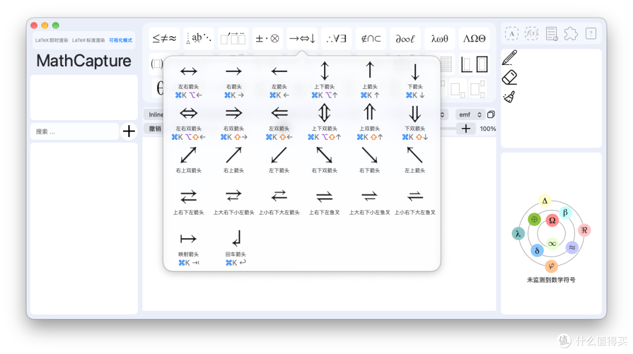Open the f(x) formula capture tool
This screenshot has width=633, height=354.
pos(531,33)
